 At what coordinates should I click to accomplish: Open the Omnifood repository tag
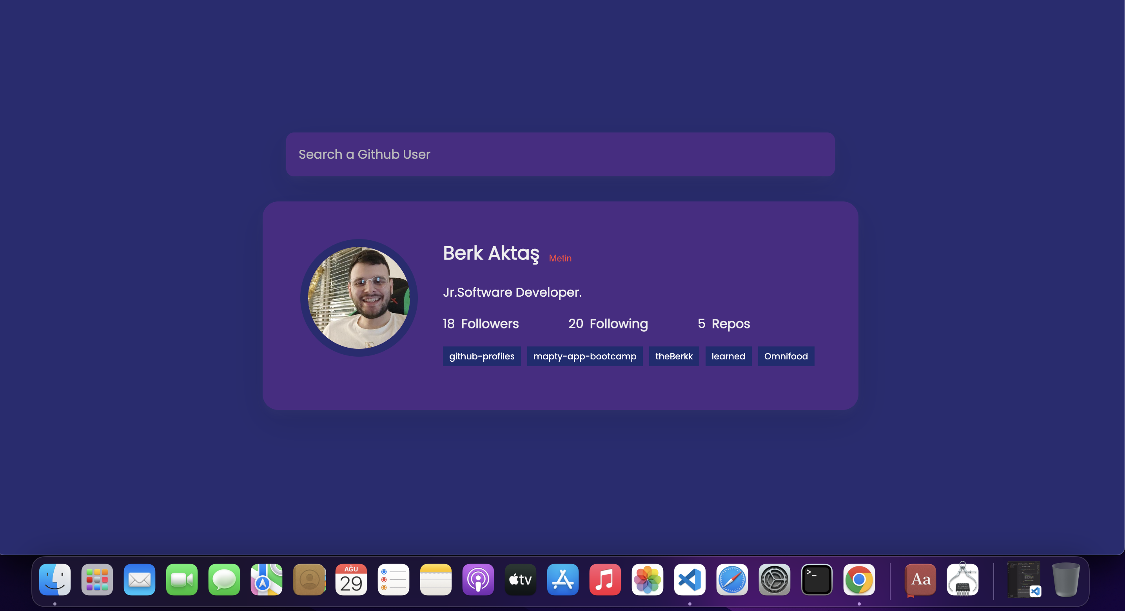(x=786, y=356)
